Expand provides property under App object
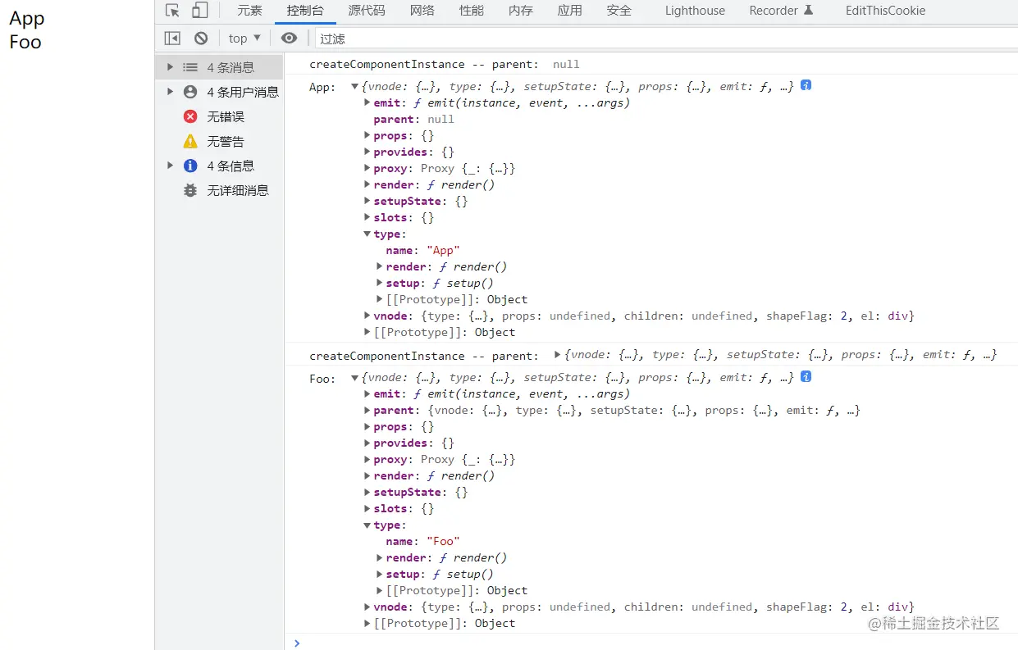This screenshot has height=650, width=1018. click(x=367, y=152)
